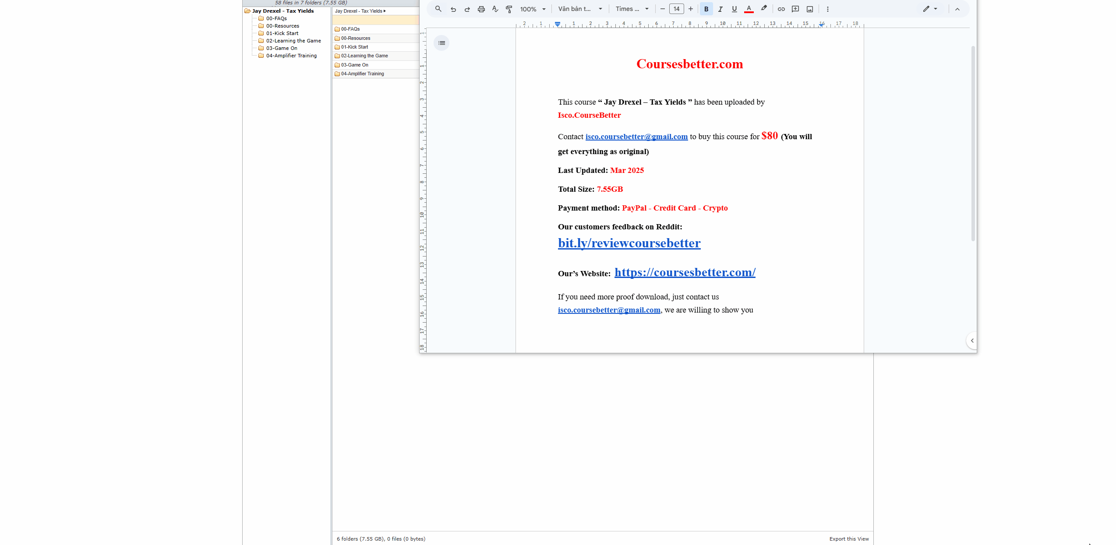Insert a link

point(781,9)
